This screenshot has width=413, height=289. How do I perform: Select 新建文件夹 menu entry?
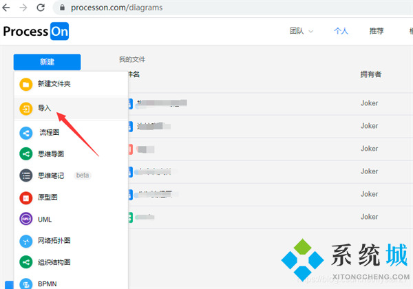click(x=71, y=84)
